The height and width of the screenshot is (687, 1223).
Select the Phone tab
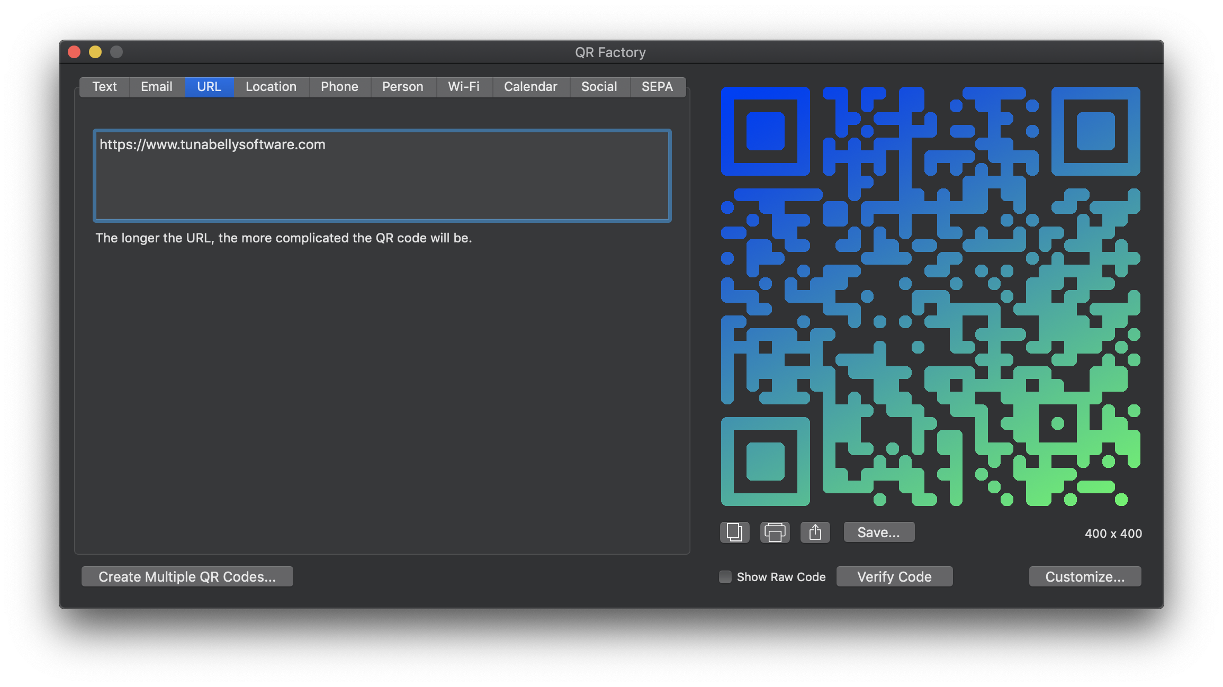[x=338, y=86]
